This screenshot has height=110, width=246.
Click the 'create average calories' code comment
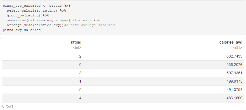point(90,25)
